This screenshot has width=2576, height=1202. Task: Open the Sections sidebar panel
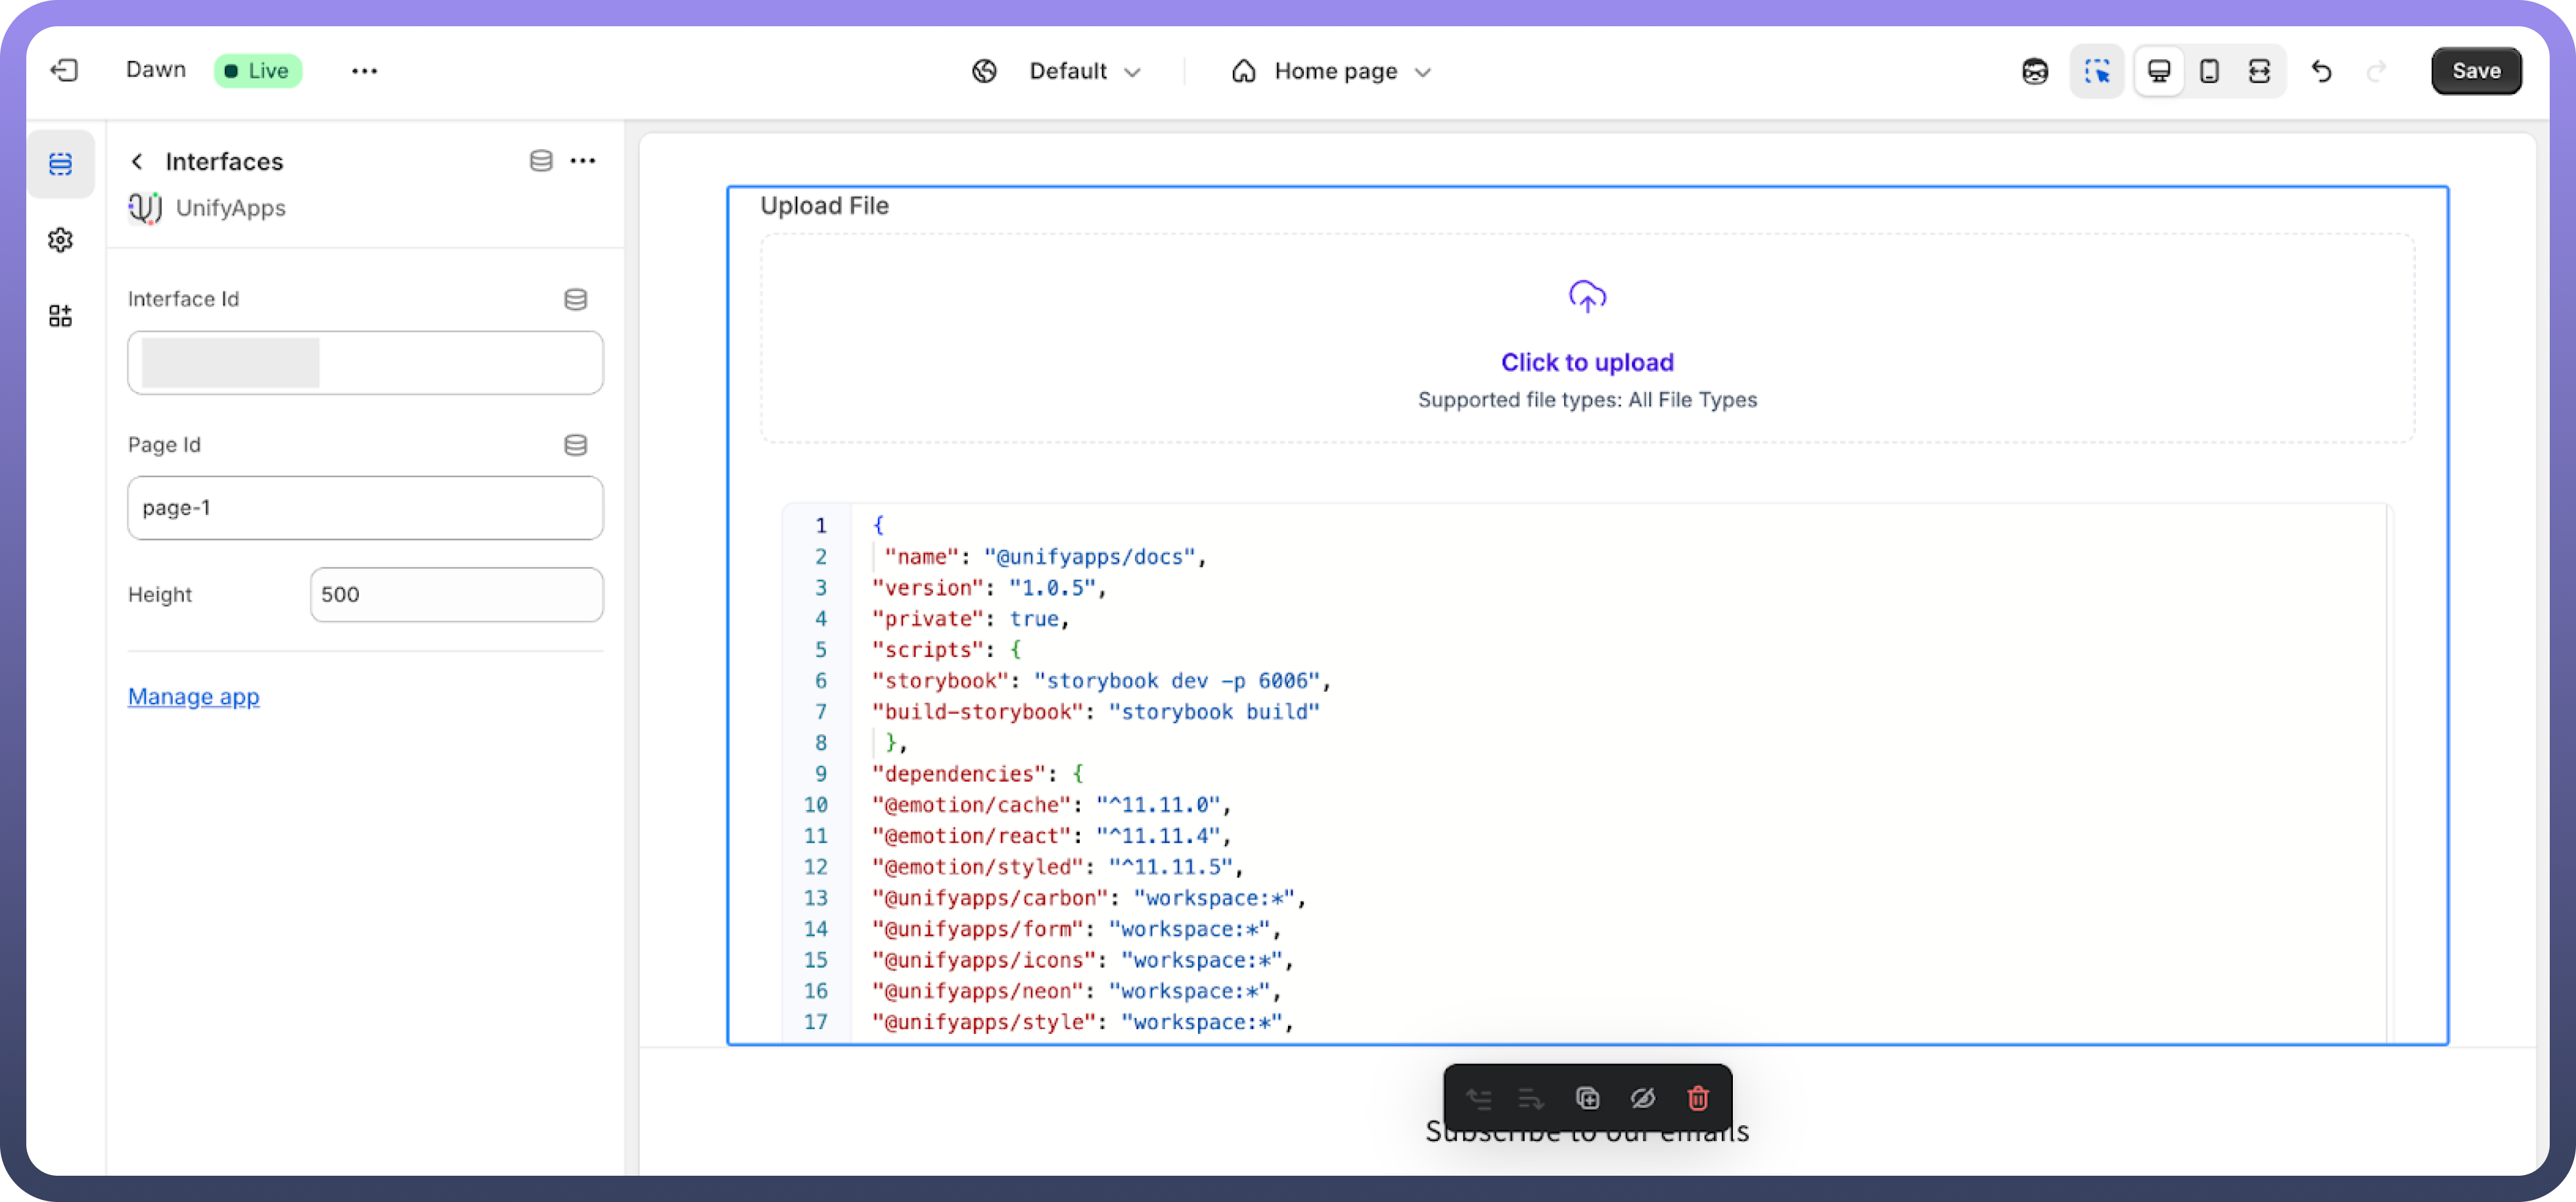pos(60,163)
